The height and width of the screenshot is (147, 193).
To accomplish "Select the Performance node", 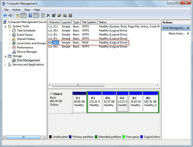I will coord(26,47).
